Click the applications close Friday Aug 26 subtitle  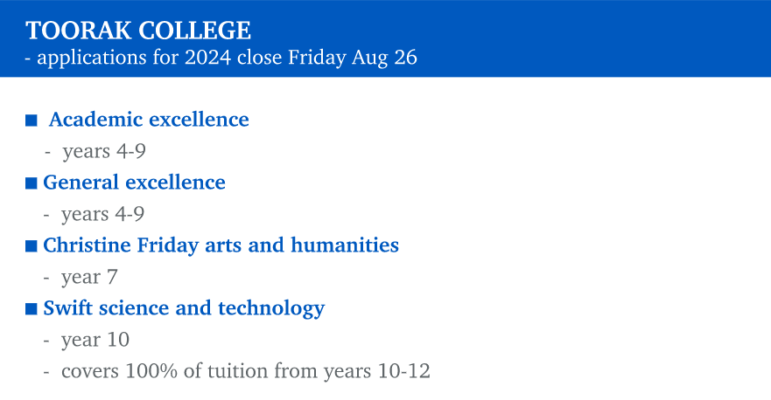click(221, 58)
